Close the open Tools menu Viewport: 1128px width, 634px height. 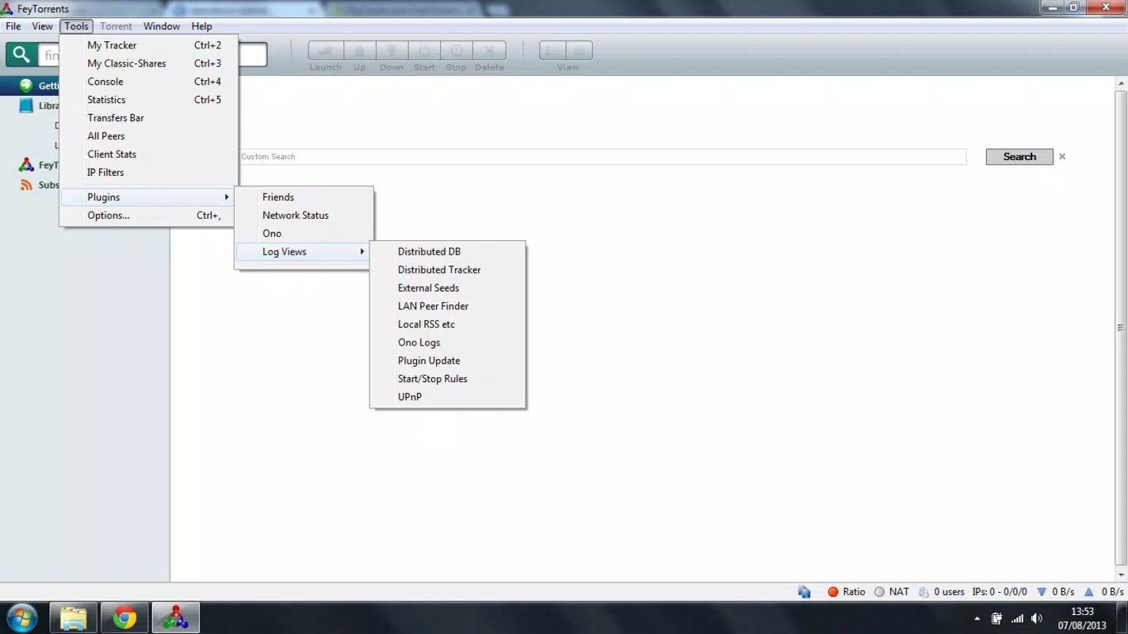click(x=76, y=26)
